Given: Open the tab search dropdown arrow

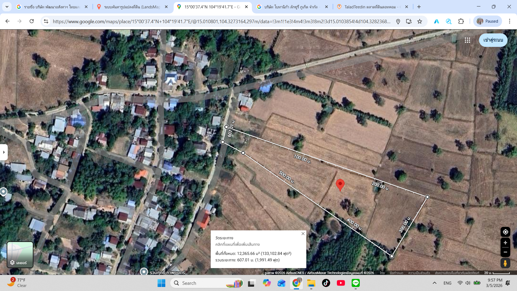Looking at the screenshot, I should tap(7, 7).
